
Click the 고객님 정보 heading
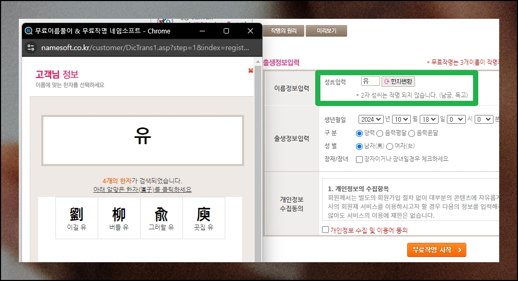(x=57, y=74)
